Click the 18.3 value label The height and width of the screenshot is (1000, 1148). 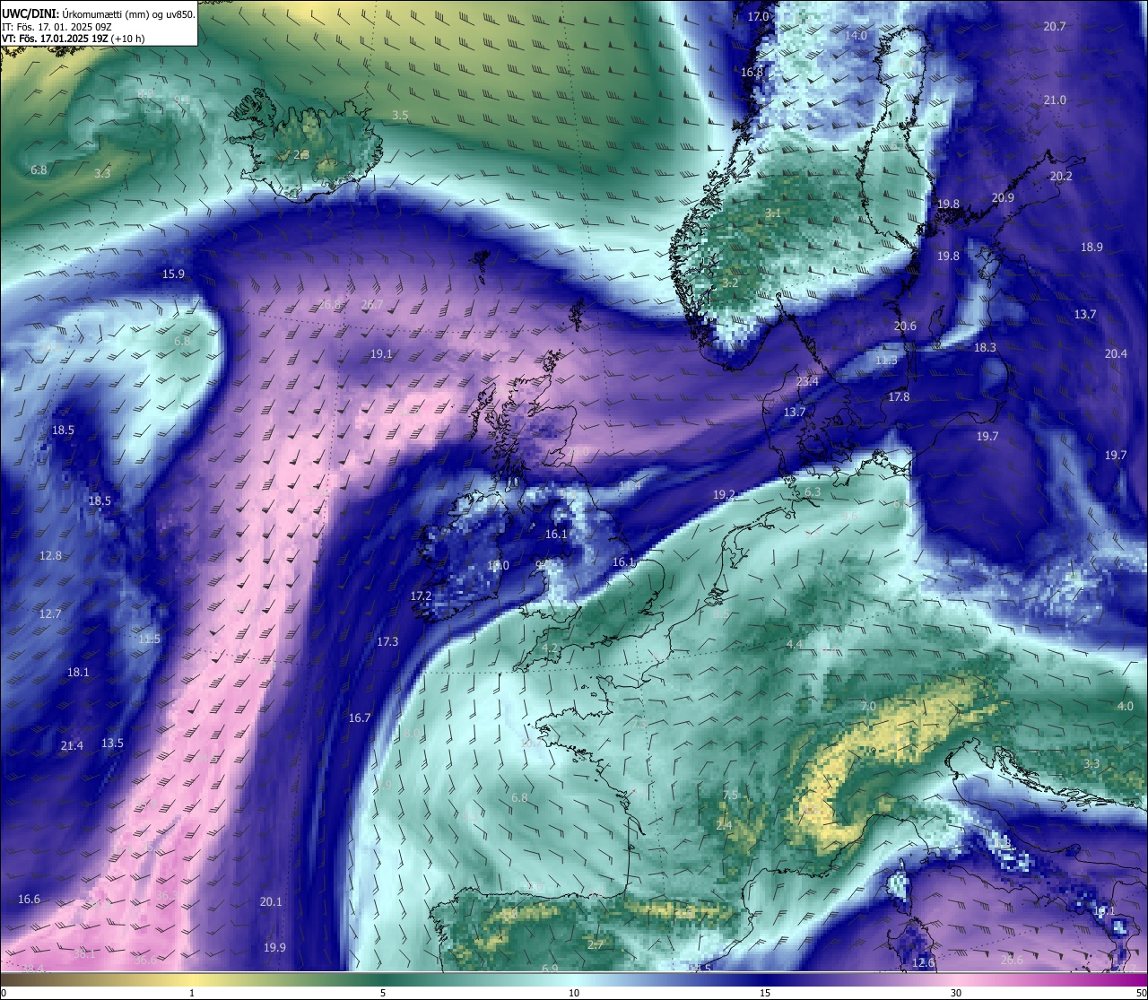click(x=985, y=347)
